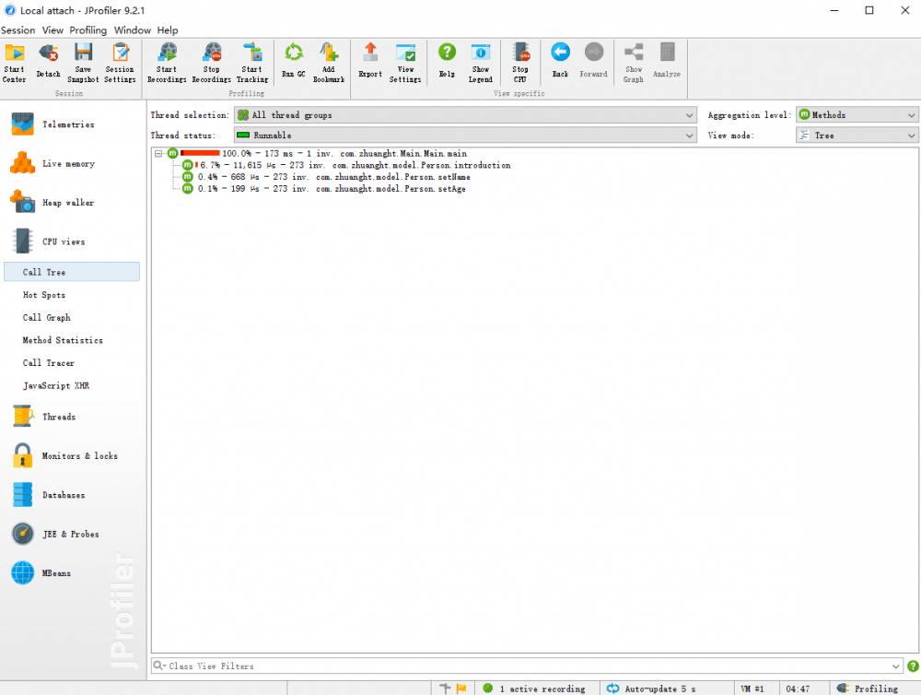Viewport: 921px width, 695px height.
Task: Click the Analyze toolbar icon
Action: pos(667,61)
